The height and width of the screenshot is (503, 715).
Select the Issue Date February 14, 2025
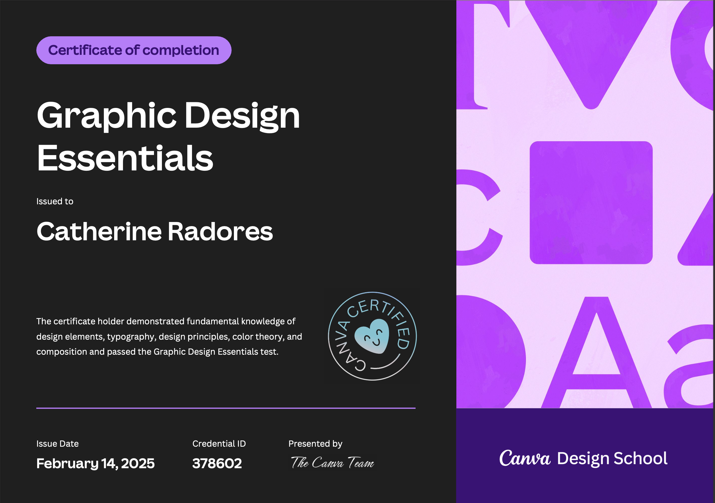pos(95,463)
